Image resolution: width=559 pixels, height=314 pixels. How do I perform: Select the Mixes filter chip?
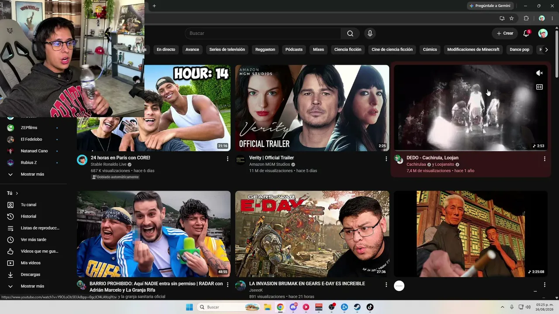pos(318,50)
